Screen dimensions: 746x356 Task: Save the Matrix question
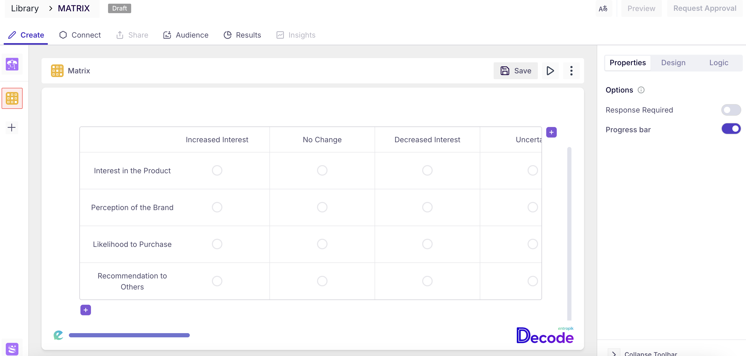pos(515,71)
